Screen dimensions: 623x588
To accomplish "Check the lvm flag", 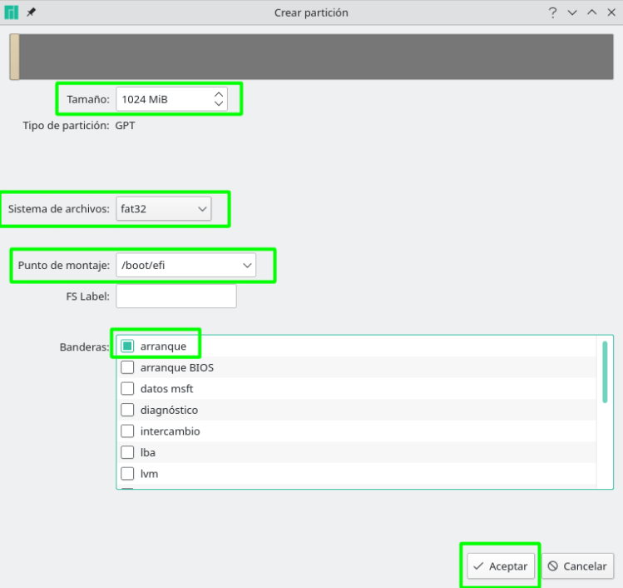I will [x=127, y=474].
